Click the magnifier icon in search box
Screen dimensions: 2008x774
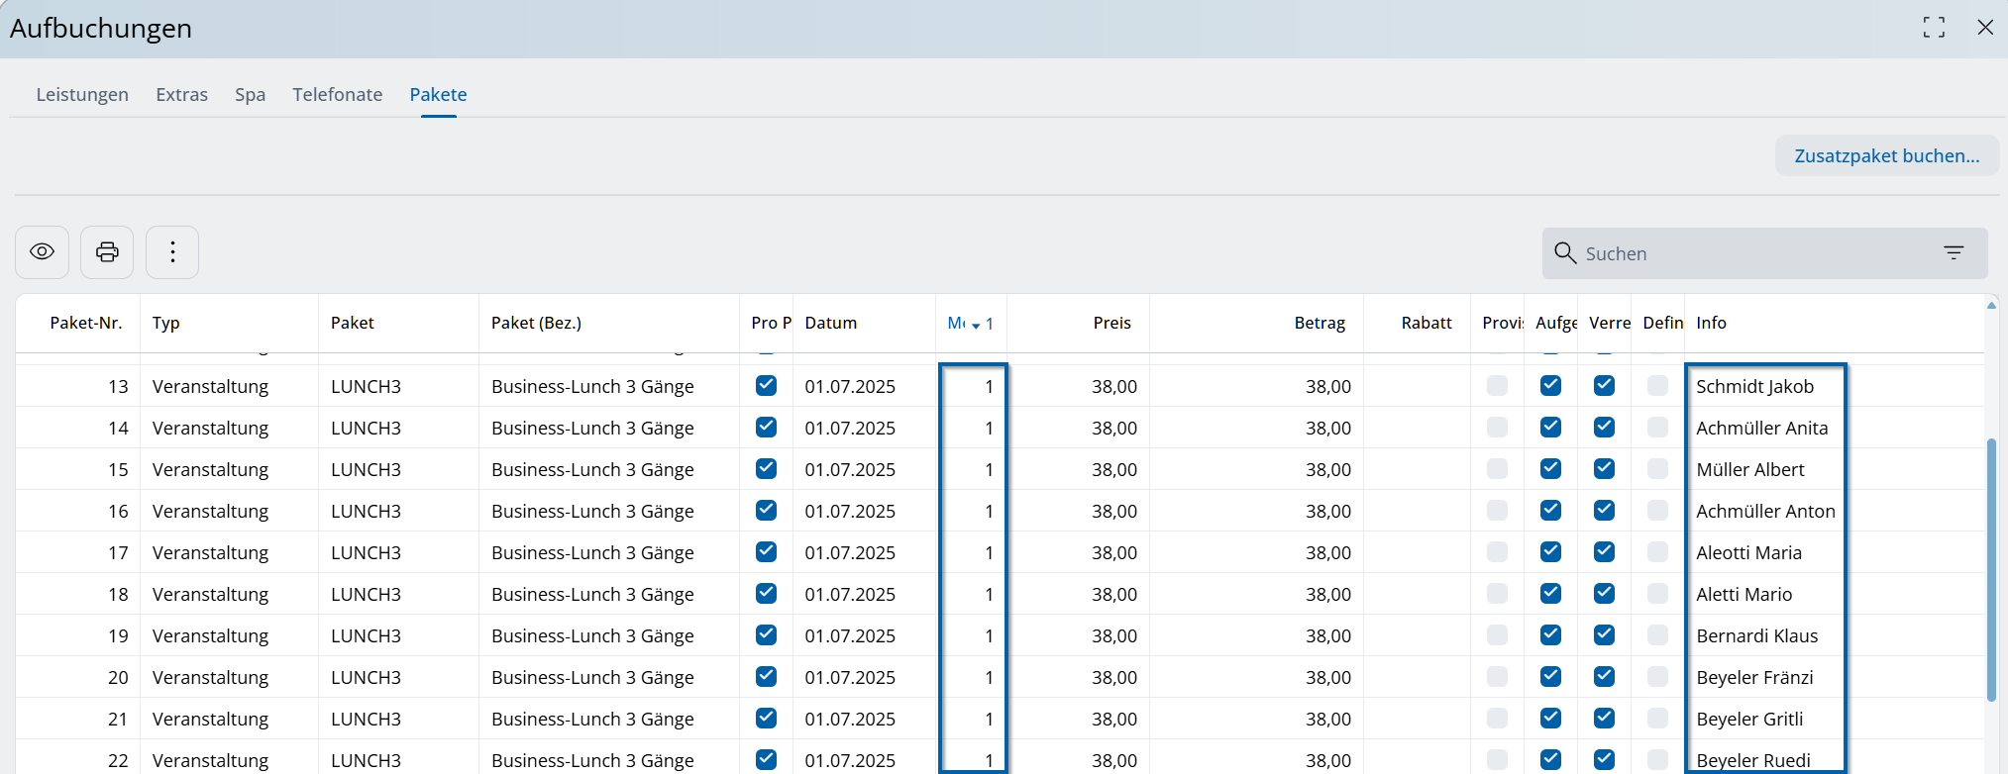point(1565,253)
